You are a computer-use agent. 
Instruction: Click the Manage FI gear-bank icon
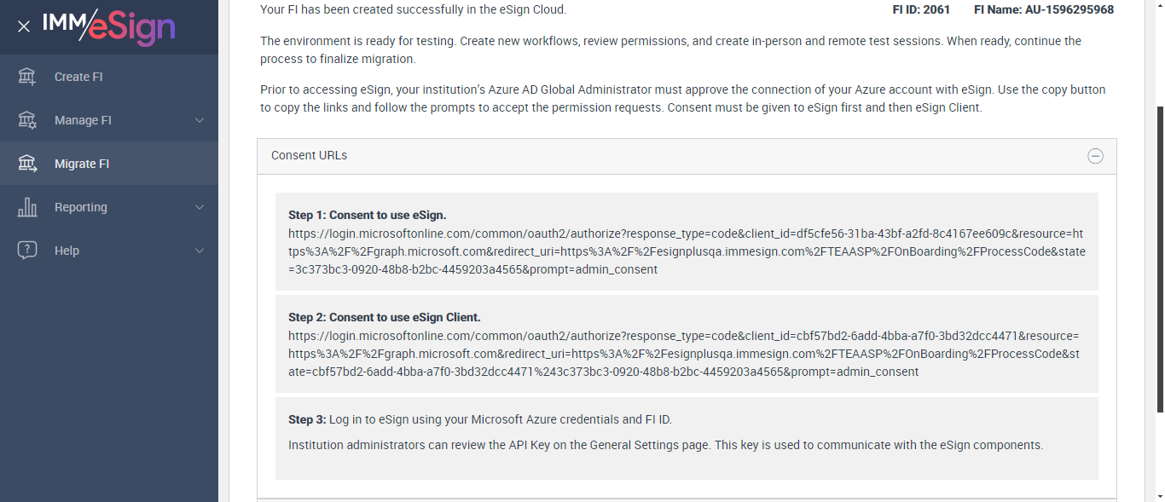click(x=27, y=120)
